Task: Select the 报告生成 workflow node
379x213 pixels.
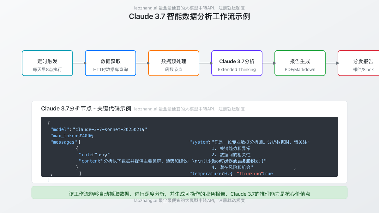Action: (x=300, y=63)
